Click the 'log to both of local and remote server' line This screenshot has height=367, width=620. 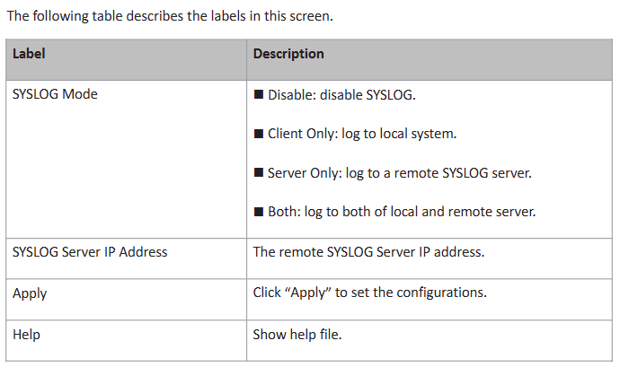[x=421, y=212]
